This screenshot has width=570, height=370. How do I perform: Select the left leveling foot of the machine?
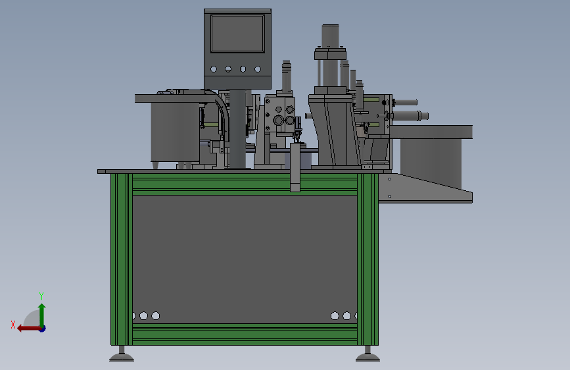tap(122, 354)
